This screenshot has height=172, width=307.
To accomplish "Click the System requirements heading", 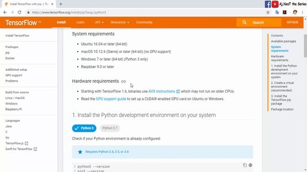I will 93,34.
